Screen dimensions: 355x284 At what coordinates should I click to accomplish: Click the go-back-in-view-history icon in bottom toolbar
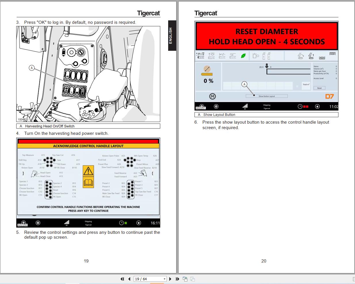pyautogui.click(x=185, y=279)
